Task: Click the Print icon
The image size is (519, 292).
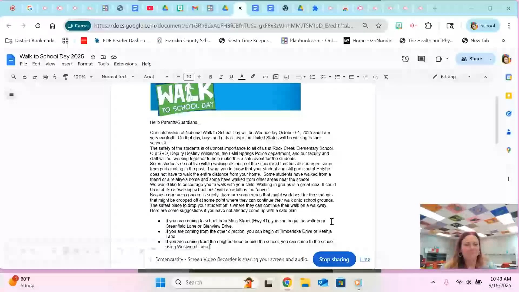Action: coord(45,77)
